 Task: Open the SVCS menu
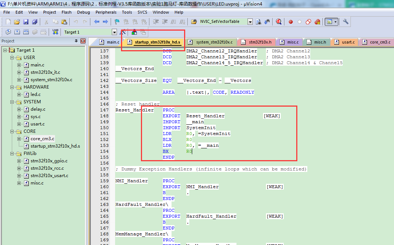point(142,12)
